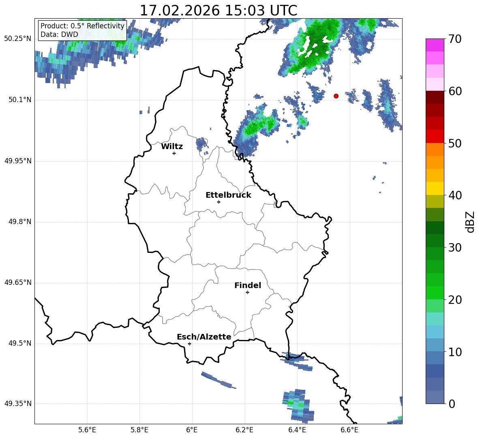Viewport: 480px width, 438px height.
Task: Click the latitude label 50.25°N
Action: 18,39
